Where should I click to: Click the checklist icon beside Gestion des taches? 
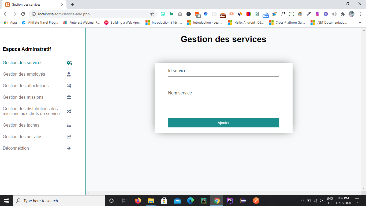click(69, 125)
